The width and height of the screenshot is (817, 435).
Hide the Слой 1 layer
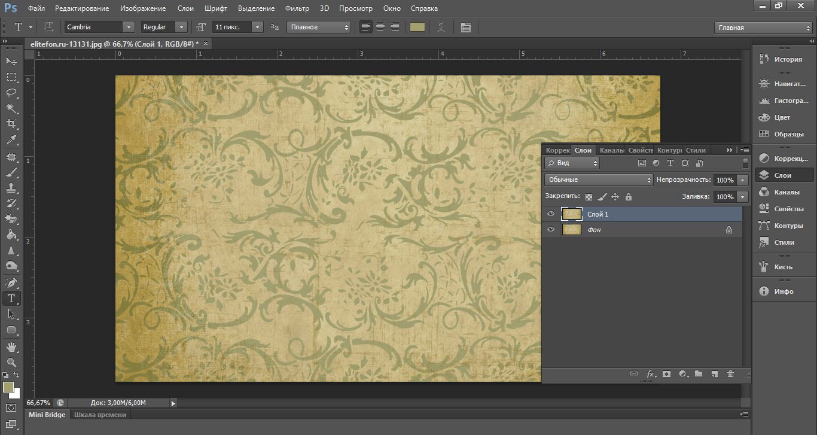(551, 214)
